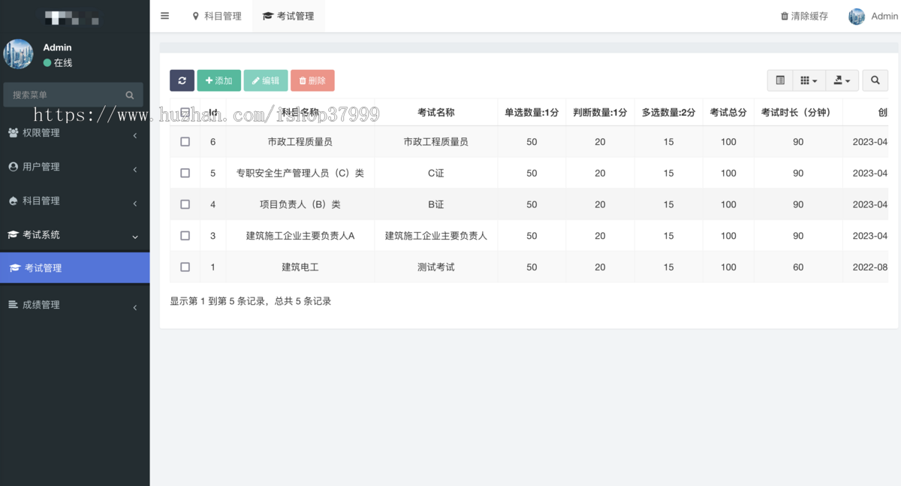Image resolution: width=901 pixels, height=486 pixels.
Task: Click the table search magnifier button
Action: tap(875, 80)
